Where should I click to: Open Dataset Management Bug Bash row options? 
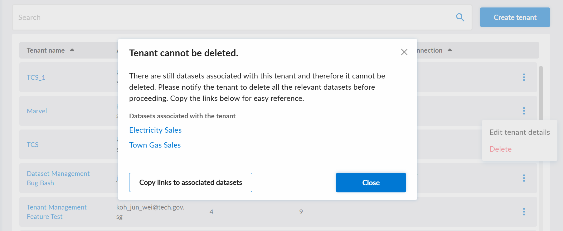point(524,178)
